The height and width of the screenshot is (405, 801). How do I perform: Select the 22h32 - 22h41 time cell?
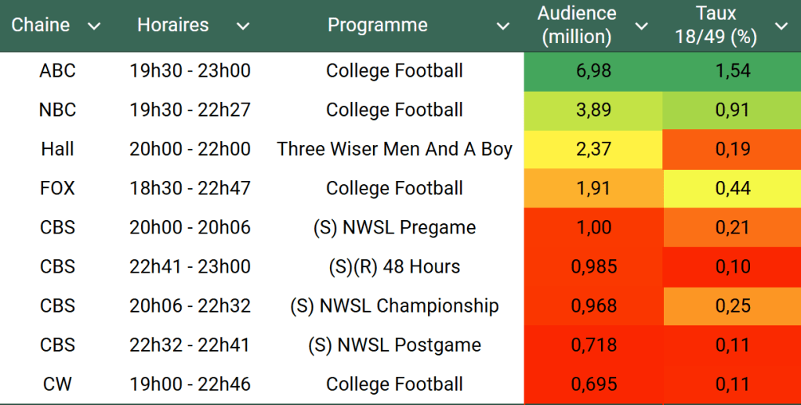(x=190, y=345)
